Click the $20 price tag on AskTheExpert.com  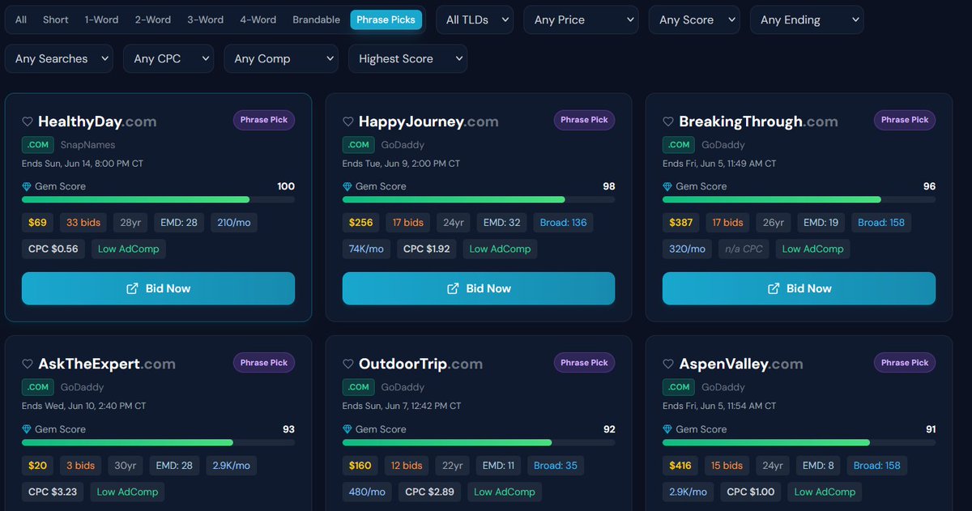tap(37, 466)
